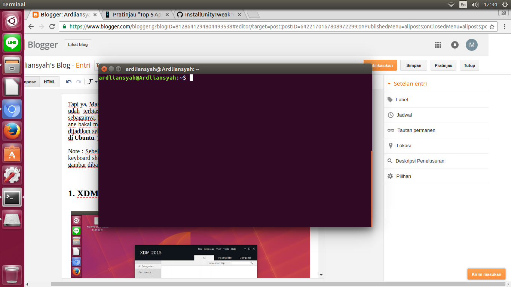
Task: Open Blogger notifications bell
Action: [x=455, y=44]
